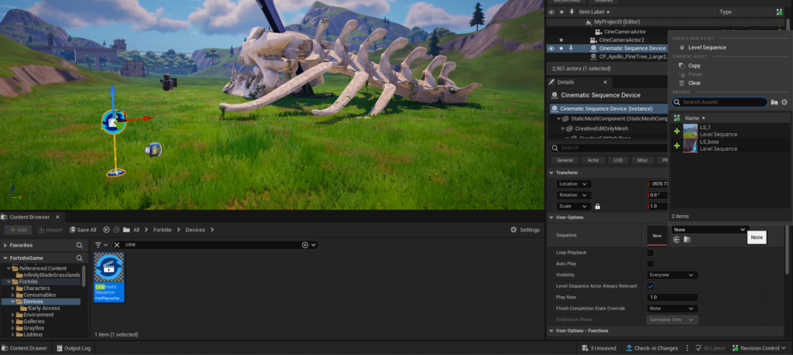Select the Misc details filter
The height and width of the screenshot is (355, 793).
(642, 160)
